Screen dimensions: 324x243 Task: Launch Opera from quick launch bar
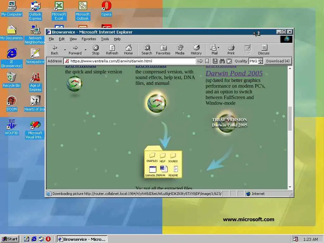coord(48,239)
